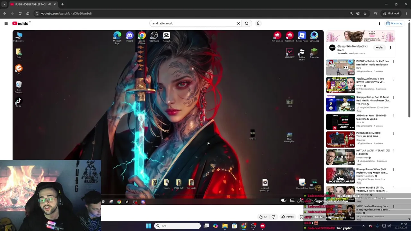Play 'Dünyayı Sarsan Video' thumbnail

point(341,175)
